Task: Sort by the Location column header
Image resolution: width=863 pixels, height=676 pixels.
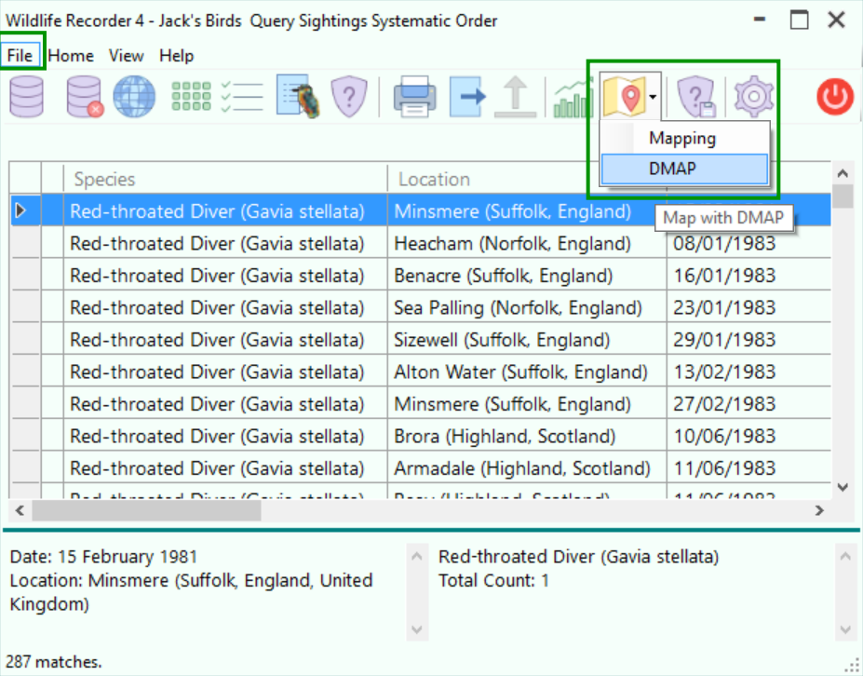Action: pyautogui.click(x=527, y=179)
